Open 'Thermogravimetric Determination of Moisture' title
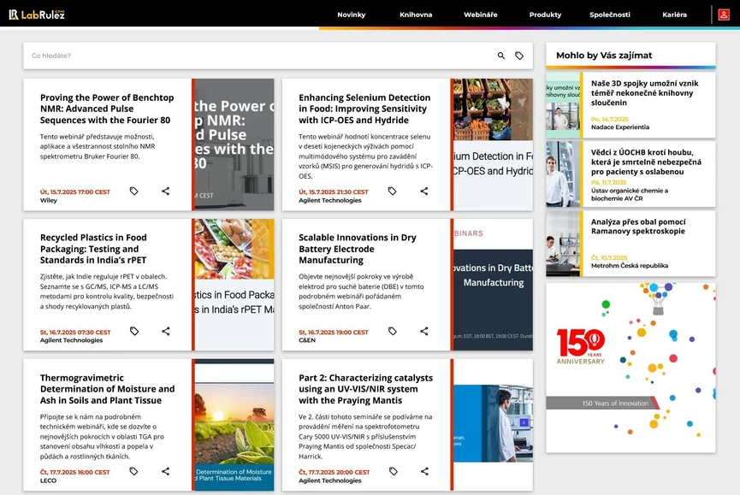The height and width of the screenshot is (495, 740). [107, 389]
